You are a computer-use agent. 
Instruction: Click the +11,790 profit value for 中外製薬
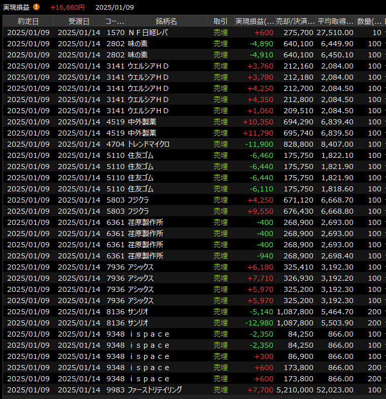[x=258, y=133]
